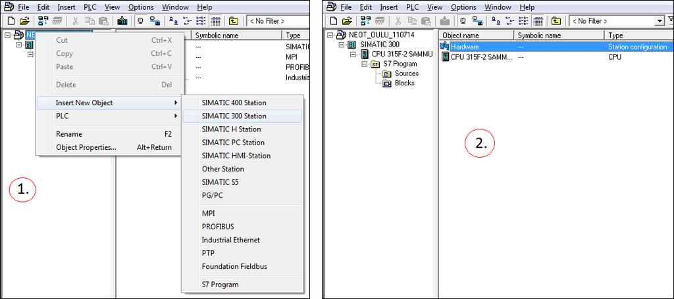
Task: Click Accessible Nodes icon in right window
Action: pyautogui.click(x=366, y=20)
